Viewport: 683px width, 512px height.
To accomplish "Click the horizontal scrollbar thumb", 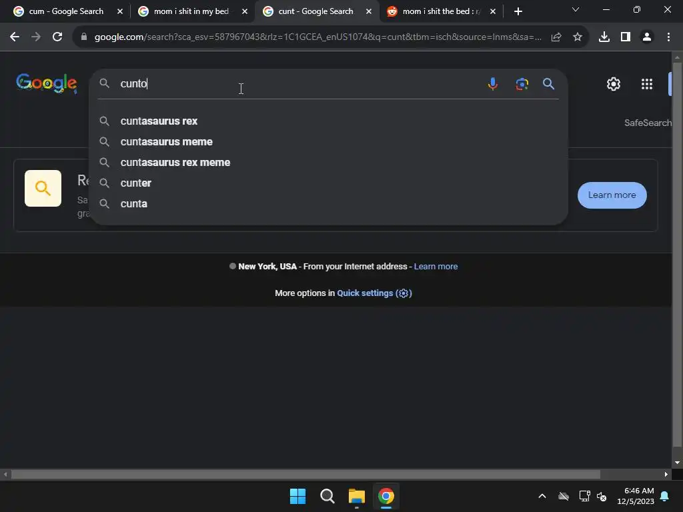I will click(x=305, y=475).
